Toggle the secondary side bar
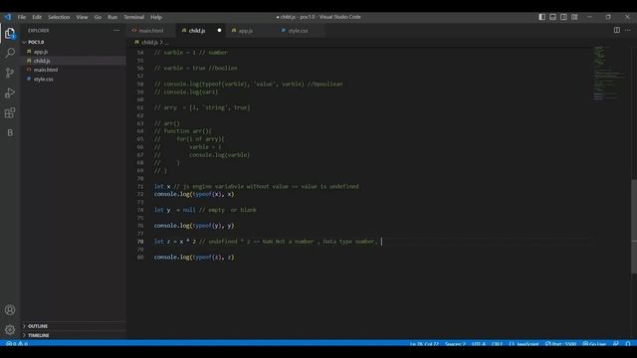The height and width of the screenshot is (358, 637). coord(563,17)
